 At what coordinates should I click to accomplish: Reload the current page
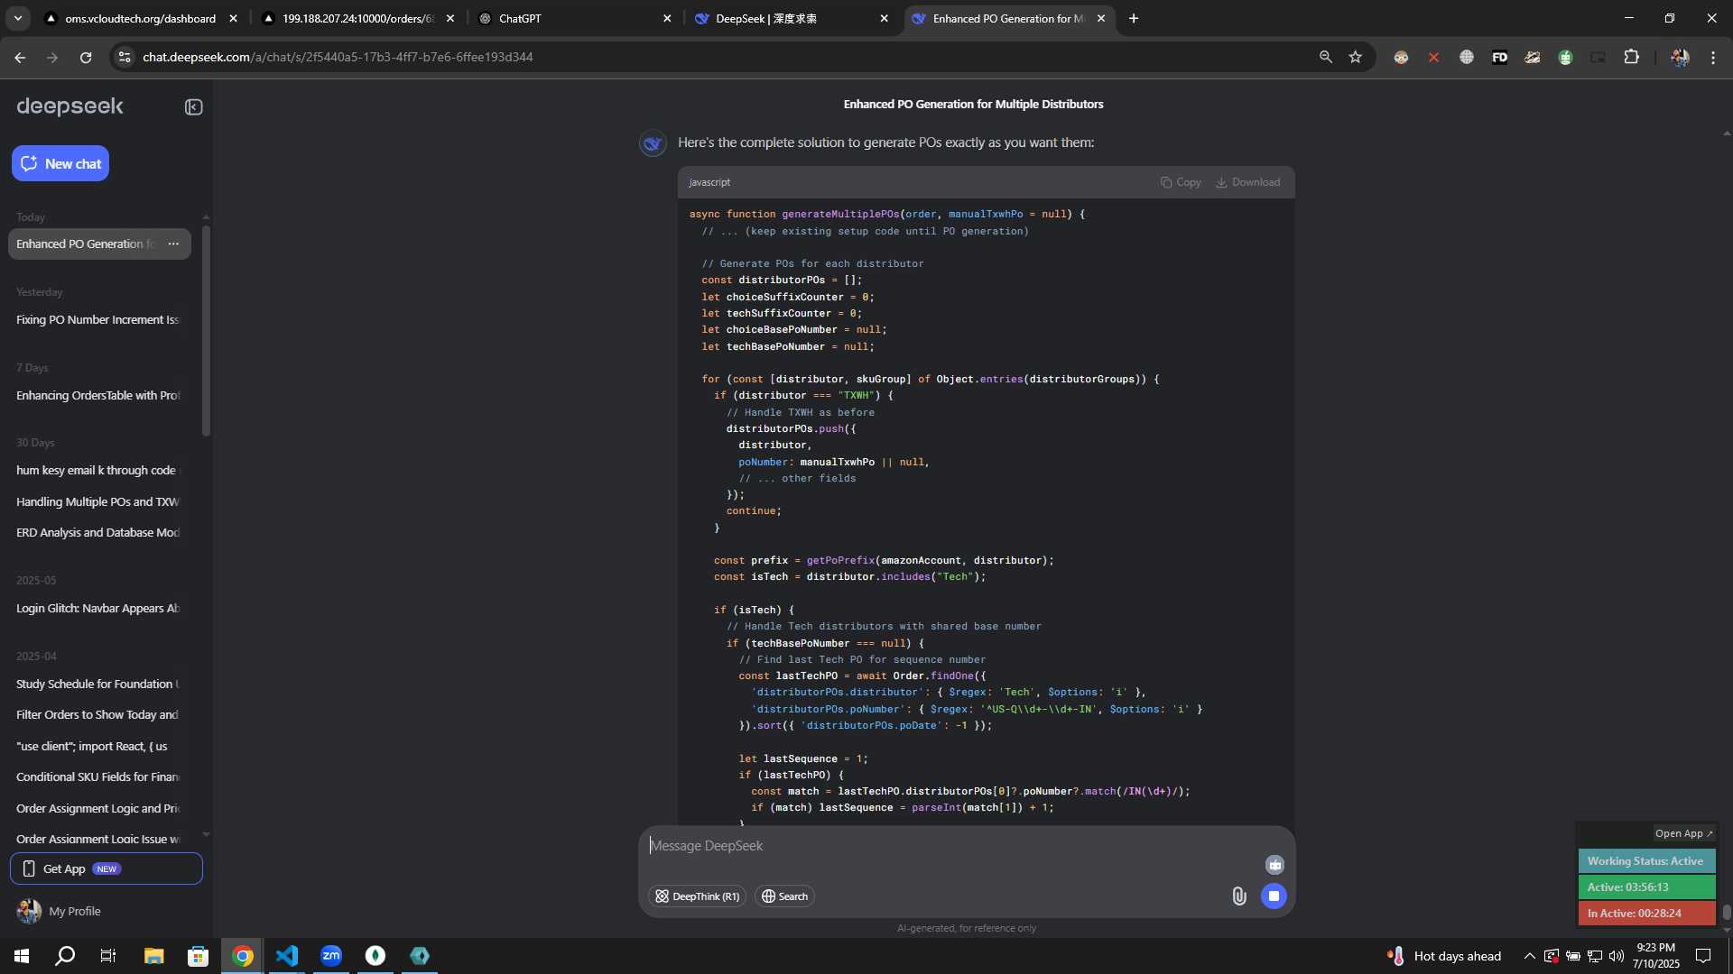tap(86, 57)
